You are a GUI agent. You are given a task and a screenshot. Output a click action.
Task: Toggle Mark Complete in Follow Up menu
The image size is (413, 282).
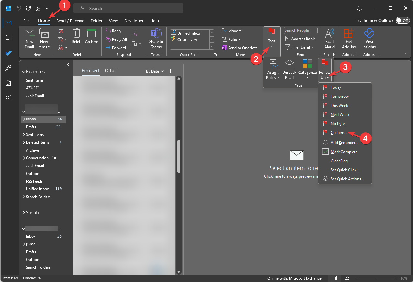pos(345,152)
